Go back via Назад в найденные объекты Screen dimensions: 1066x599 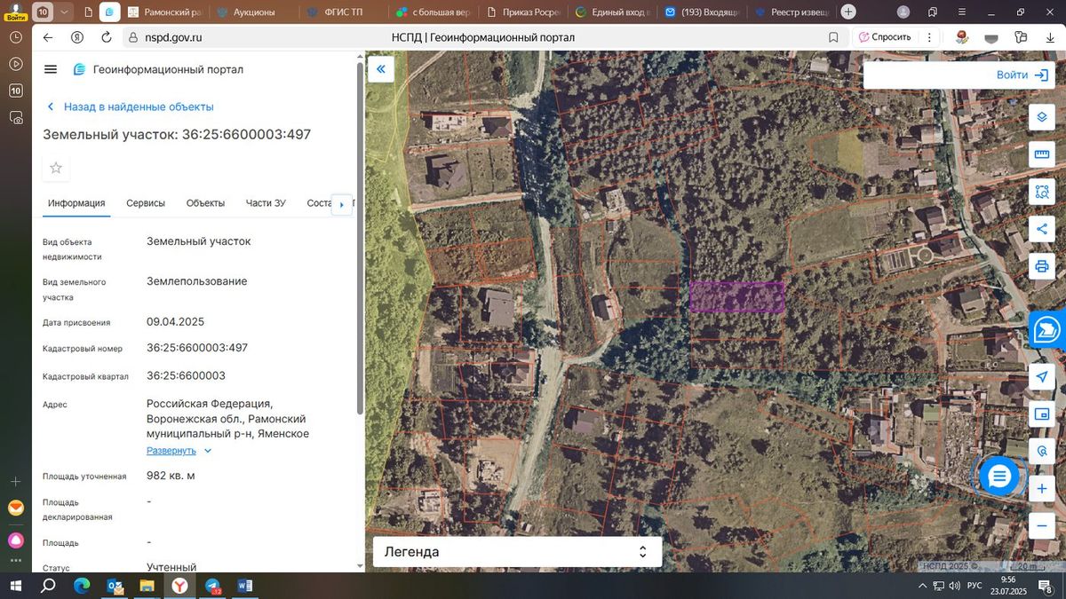point(131,106)
